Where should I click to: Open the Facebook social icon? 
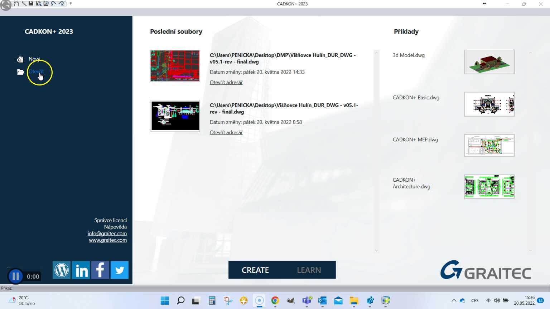pos(100,270)
